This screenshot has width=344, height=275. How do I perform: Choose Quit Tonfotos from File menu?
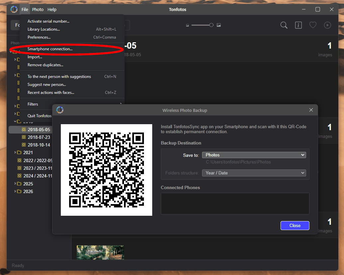point(40,116)
